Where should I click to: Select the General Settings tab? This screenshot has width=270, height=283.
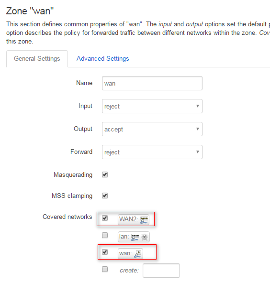click(37, 59)
